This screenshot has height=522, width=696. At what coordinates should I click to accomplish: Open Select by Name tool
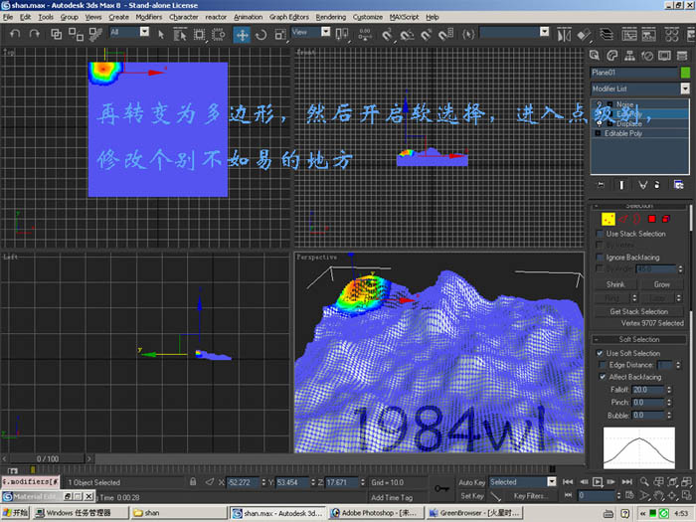(x=180, y=34)
